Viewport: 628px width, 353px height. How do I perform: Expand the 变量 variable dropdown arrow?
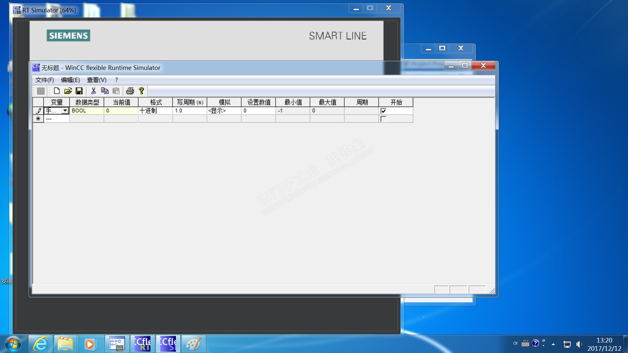pyautogui.click(x=65, y=111)
